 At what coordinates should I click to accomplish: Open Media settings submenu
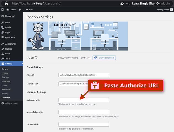(4, 85)
